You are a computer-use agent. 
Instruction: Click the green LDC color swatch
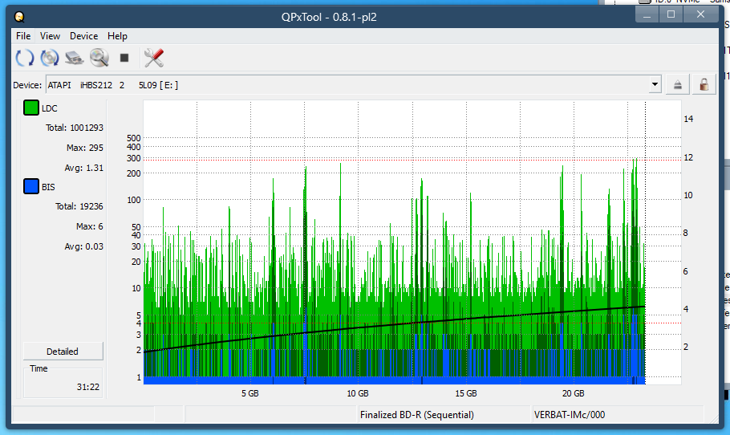click(31, 108)
